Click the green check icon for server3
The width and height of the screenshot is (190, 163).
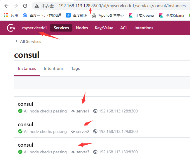click(20, 152)
